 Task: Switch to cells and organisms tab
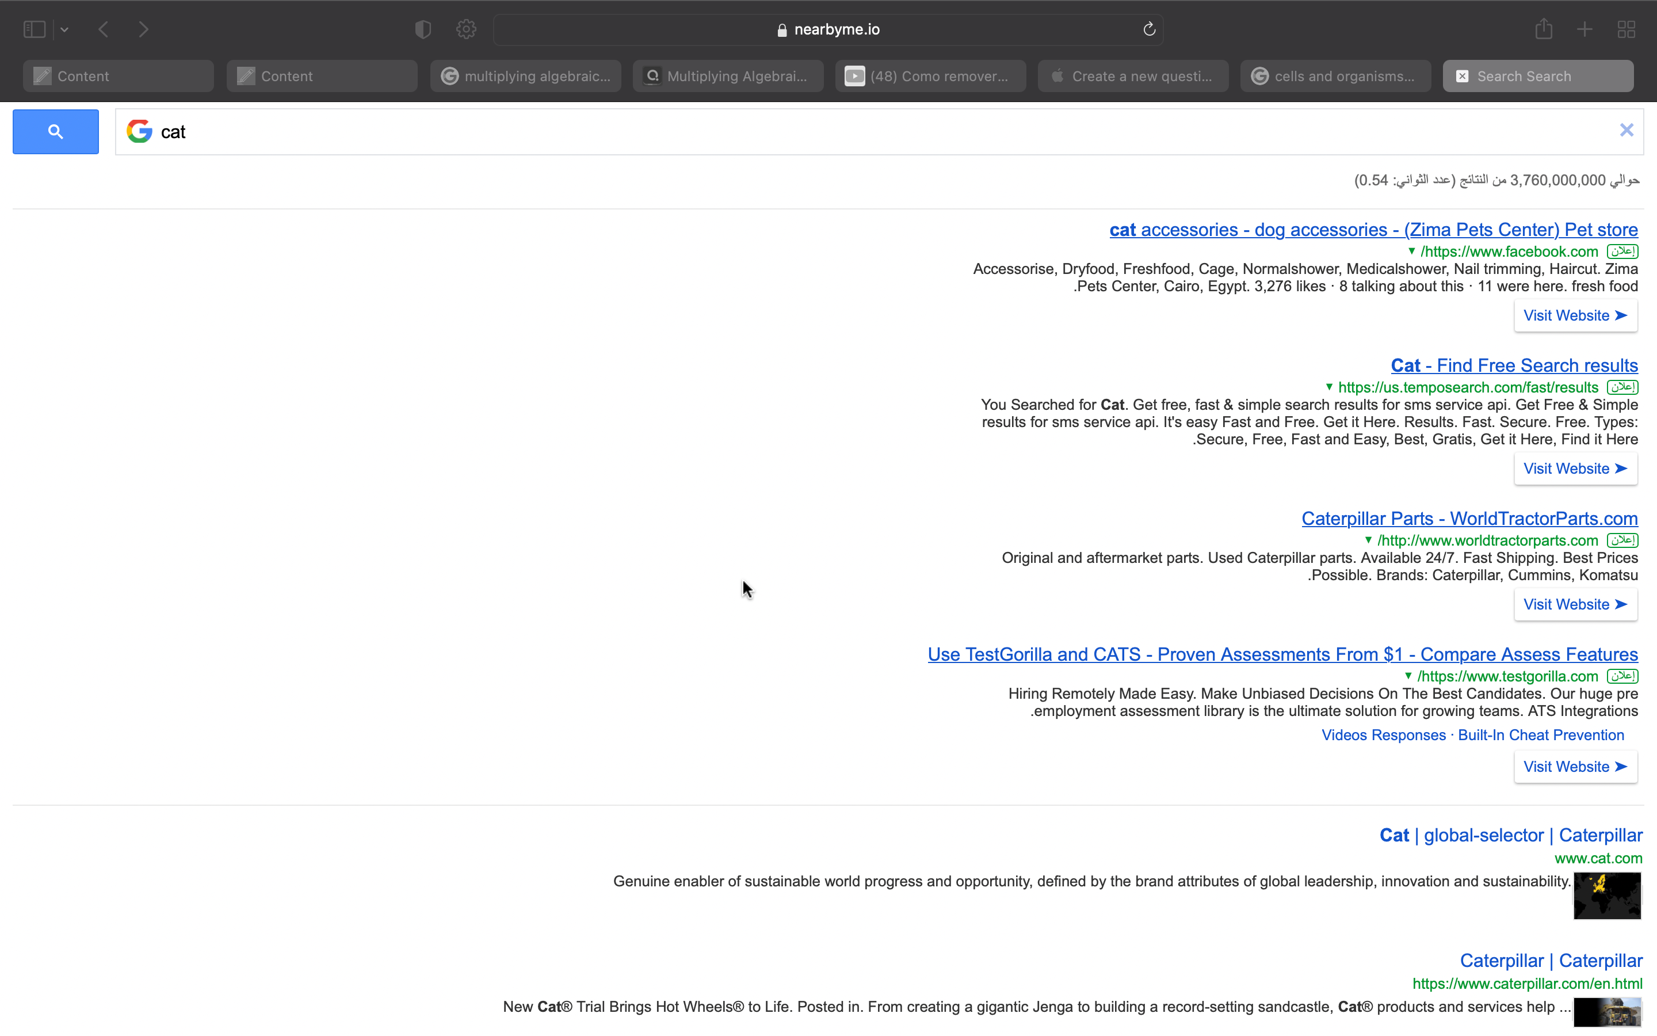click(x=1335, y=76)
